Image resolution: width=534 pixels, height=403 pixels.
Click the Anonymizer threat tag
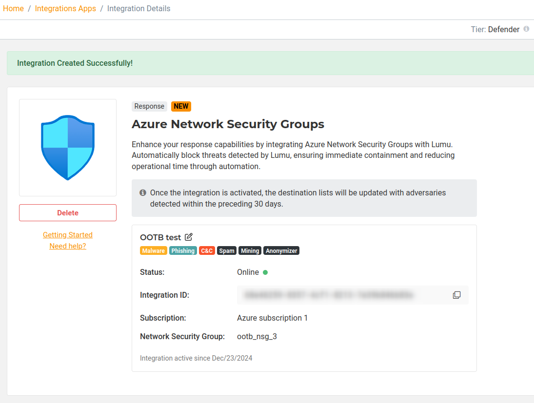pyautogui.click(x=281, y=251)
